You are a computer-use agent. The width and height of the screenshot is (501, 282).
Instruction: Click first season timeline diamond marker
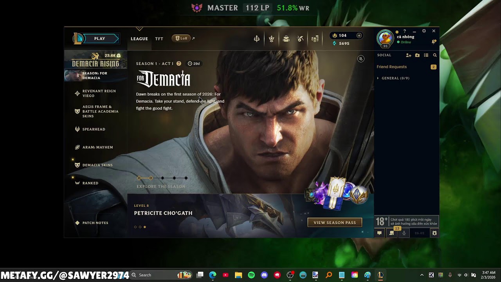(139, 178)
